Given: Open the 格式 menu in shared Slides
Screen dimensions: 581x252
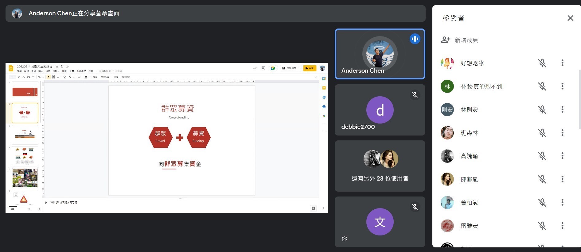Looking at the screenshot, I should [x=48, y=71].
